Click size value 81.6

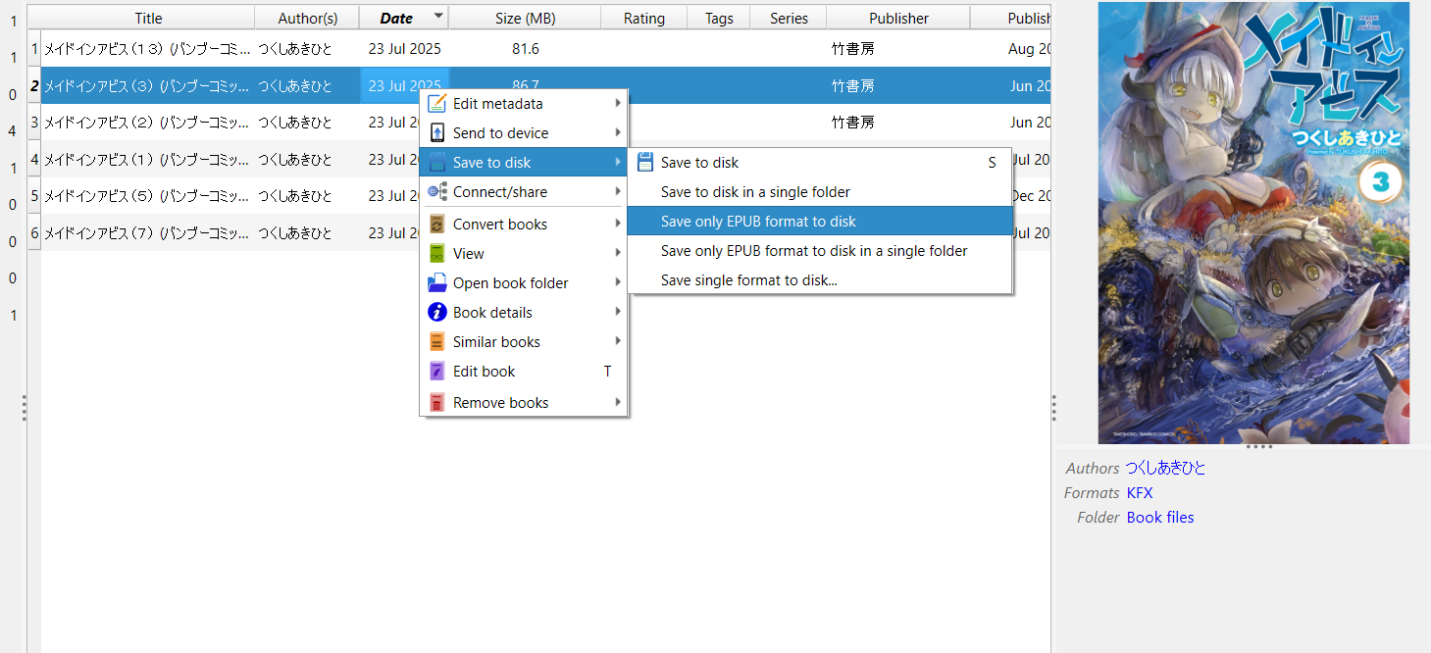[x=526, y=49]
